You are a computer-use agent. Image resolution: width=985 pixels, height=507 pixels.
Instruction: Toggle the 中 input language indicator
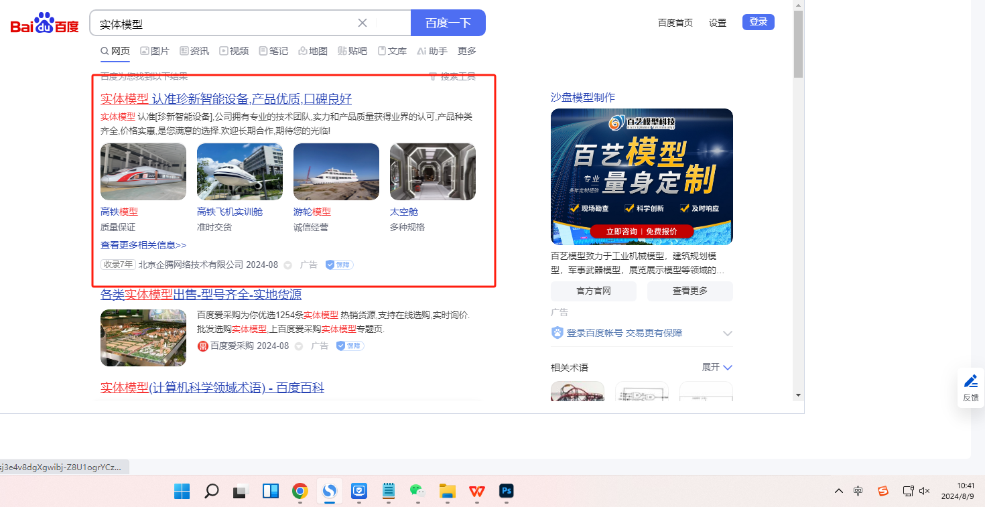coord(858,491)
